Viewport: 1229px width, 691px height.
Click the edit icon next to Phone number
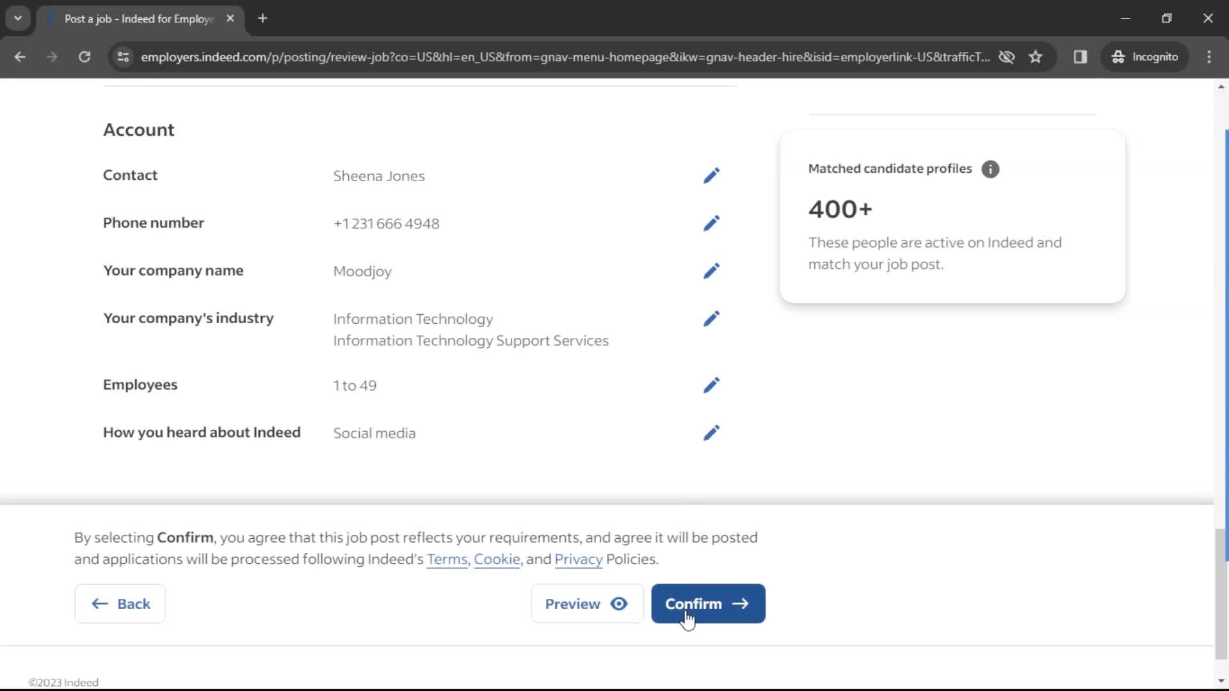(712, 223)
